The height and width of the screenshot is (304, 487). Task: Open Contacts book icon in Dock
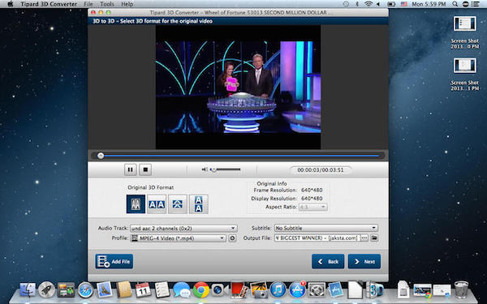click(123, 289)
